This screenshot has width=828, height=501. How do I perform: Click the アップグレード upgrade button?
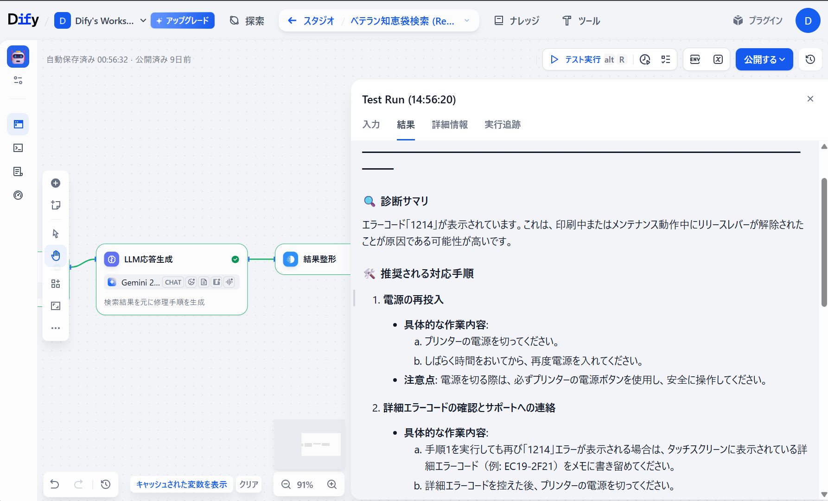click(182, 20)
